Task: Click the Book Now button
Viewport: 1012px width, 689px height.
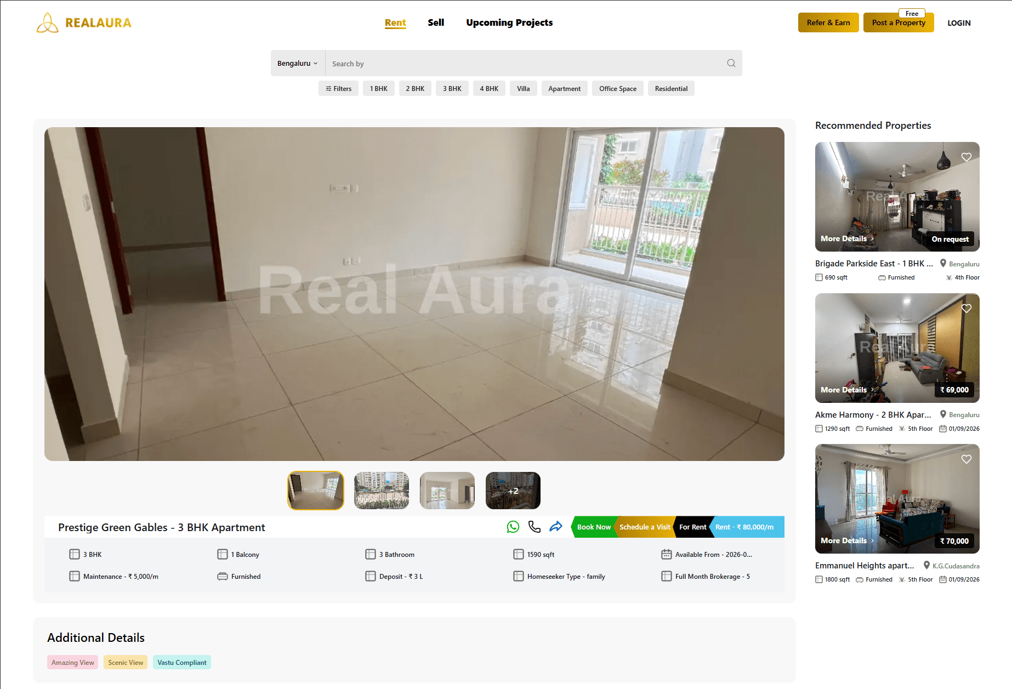Action: 594,527
